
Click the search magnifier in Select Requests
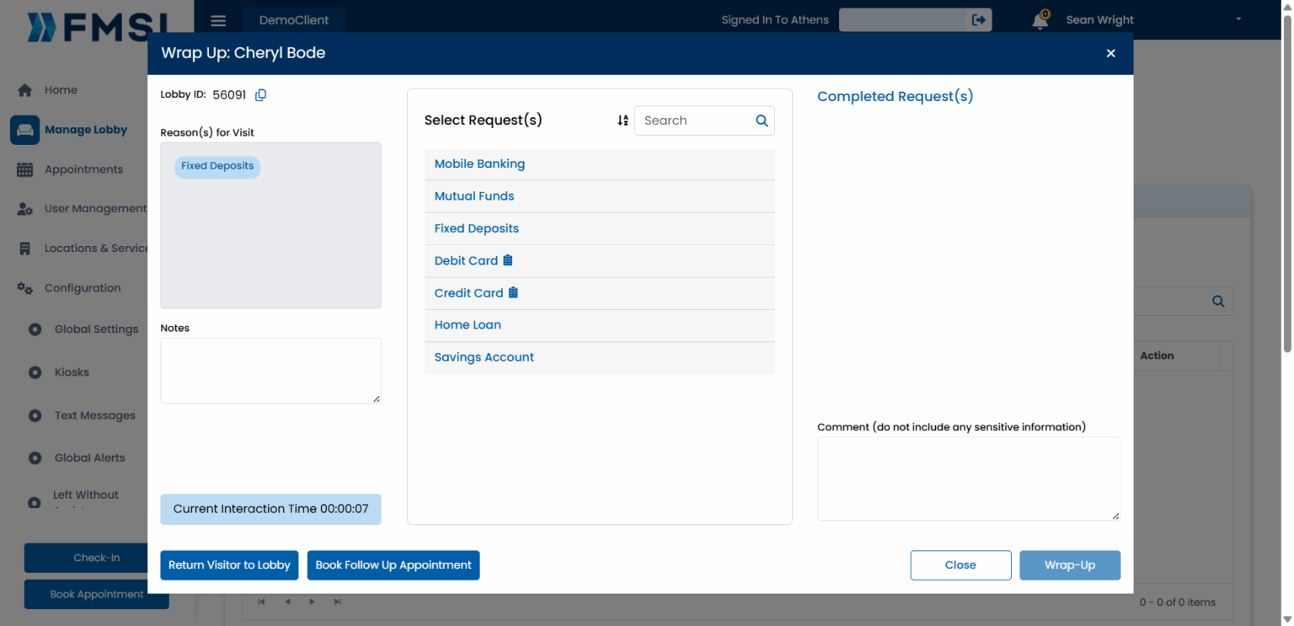[762, 120]
